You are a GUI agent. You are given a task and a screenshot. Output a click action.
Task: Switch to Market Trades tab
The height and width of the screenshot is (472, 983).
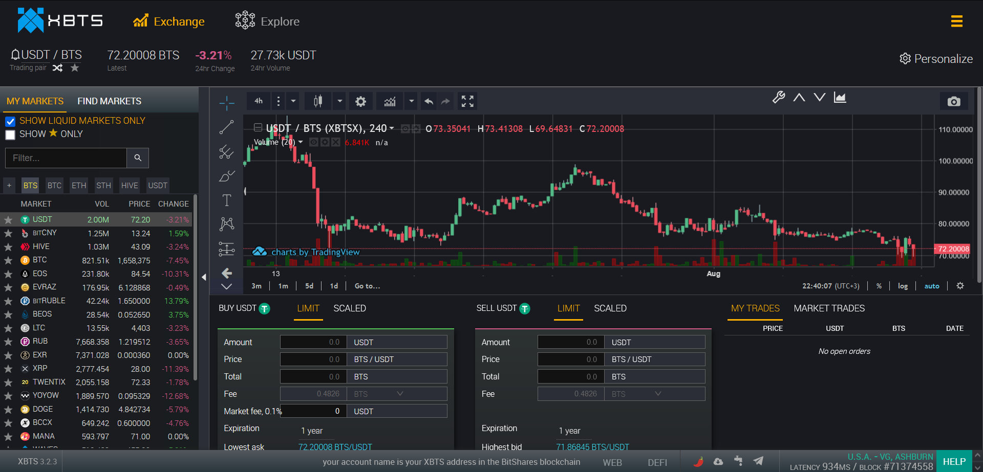click(x=829, y=308)
